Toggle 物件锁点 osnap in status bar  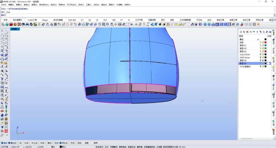click(x=123, y=147)
